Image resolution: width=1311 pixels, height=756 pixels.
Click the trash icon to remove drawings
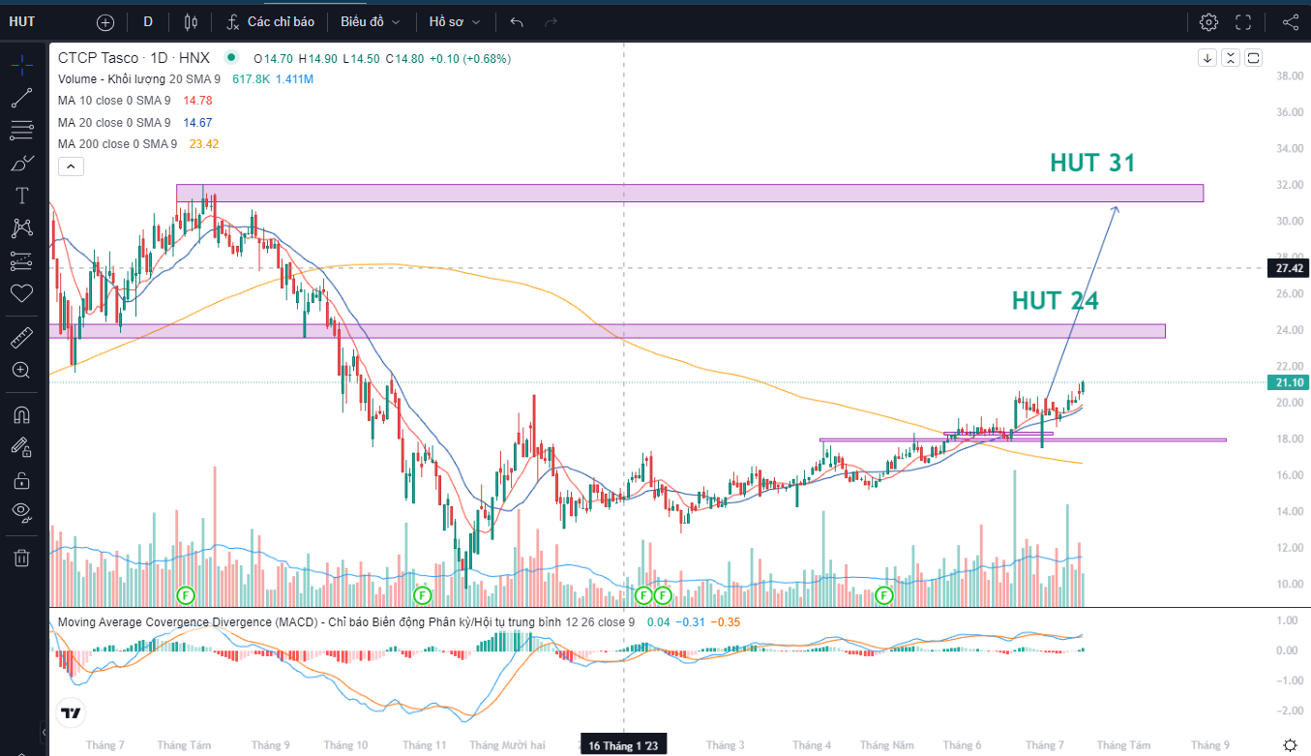coord(21,558)
